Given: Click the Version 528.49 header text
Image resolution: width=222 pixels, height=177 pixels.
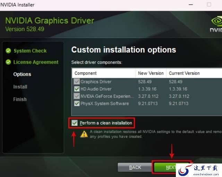Looking at the screenshot, I should [25, 29].
